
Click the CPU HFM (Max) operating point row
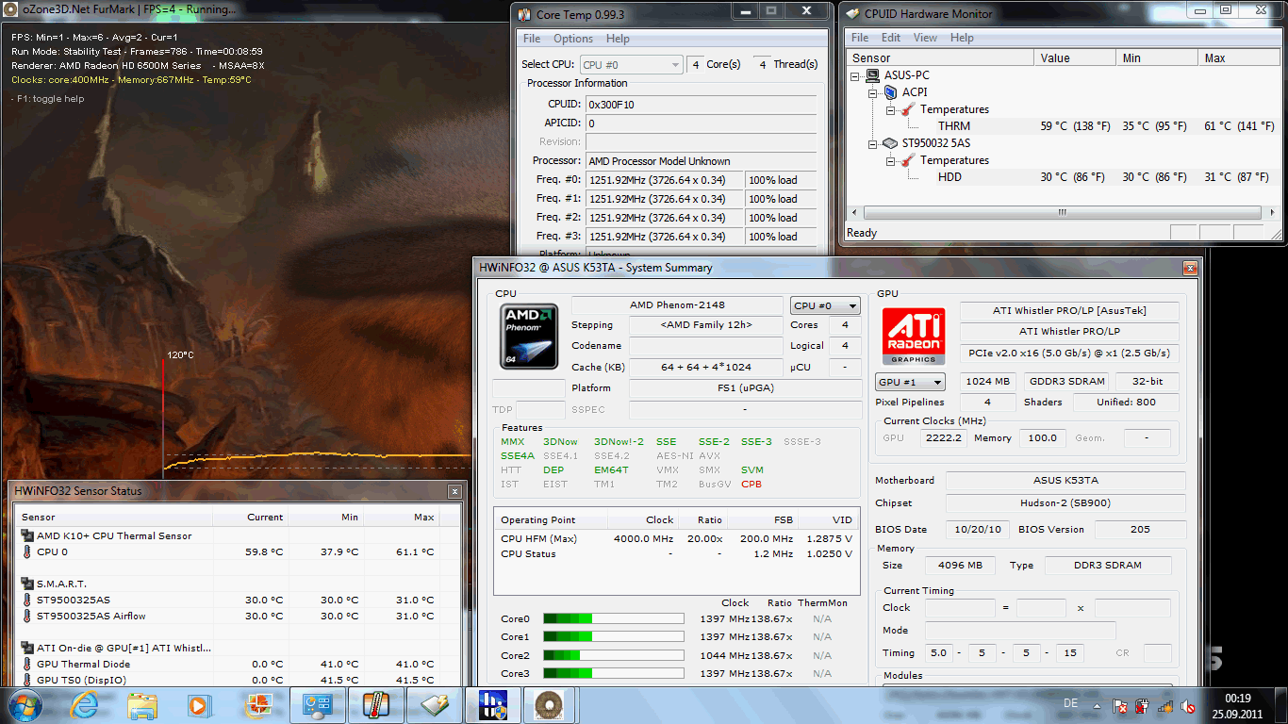pos(676,538)
